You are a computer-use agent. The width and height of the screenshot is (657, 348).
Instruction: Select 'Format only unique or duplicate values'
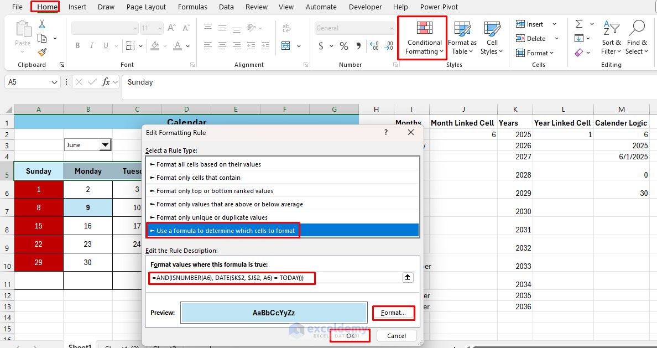pos(283,217)
